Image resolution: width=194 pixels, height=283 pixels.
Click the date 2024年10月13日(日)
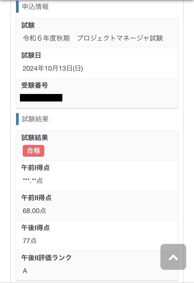[x=53, y=69]
